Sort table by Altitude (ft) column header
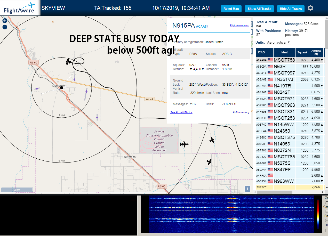This screenshot has height=236, width=328. click(x=316, y=52)
